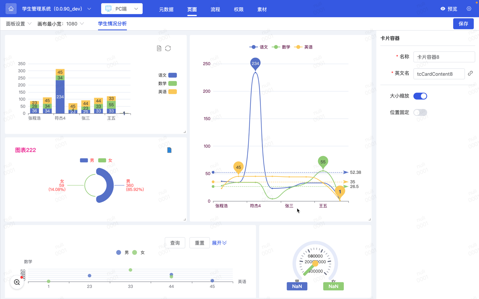Select the 学生情况分析 page tab

tap(112, 24)
